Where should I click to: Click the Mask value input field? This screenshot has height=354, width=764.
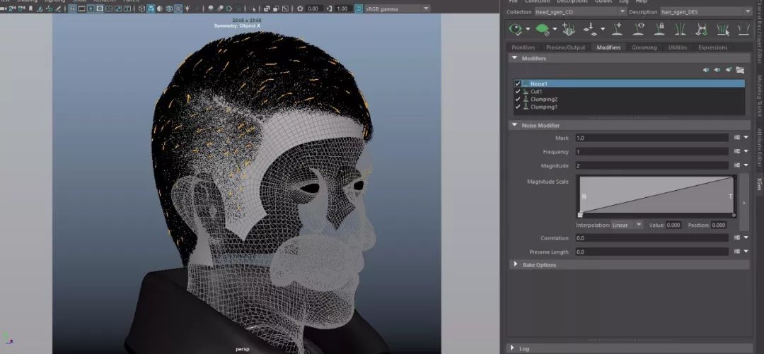click(652, 138)
